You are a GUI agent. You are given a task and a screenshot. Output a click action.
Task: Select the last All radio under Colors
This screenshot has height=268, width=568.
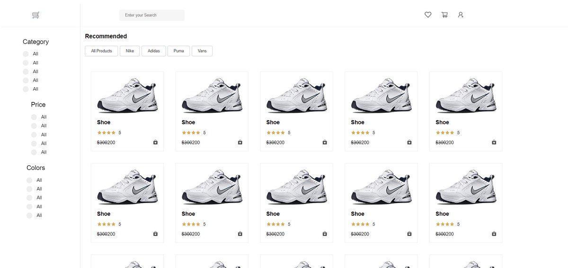click(29, 215)
